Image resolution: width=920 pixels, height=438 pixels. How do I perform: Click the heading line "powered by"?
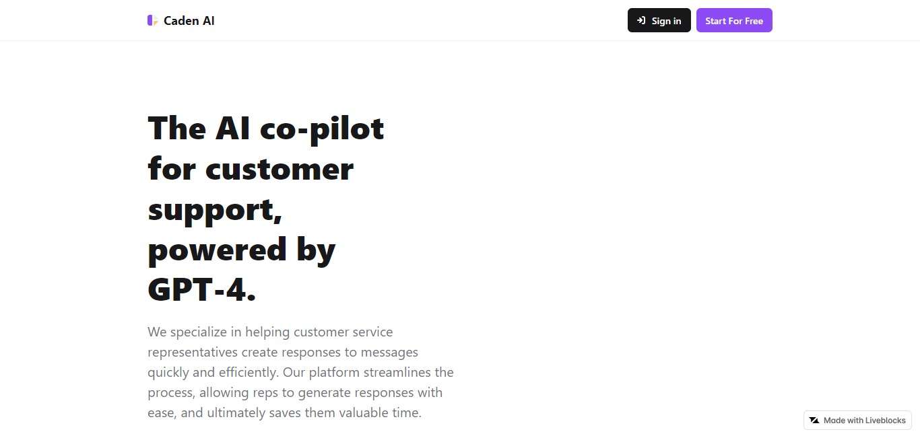(x=241, y=250)
